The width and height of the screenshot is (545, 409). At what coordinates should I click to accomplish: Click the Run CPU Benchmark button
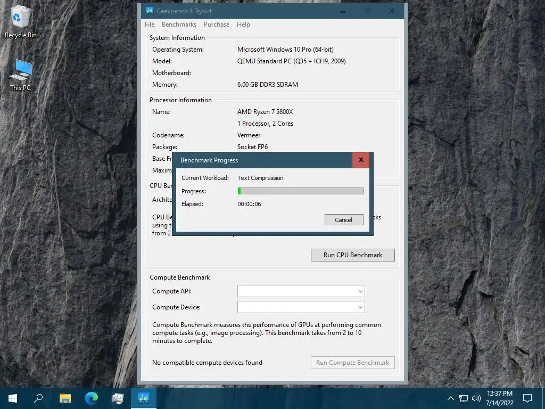[x=353, y=255]
